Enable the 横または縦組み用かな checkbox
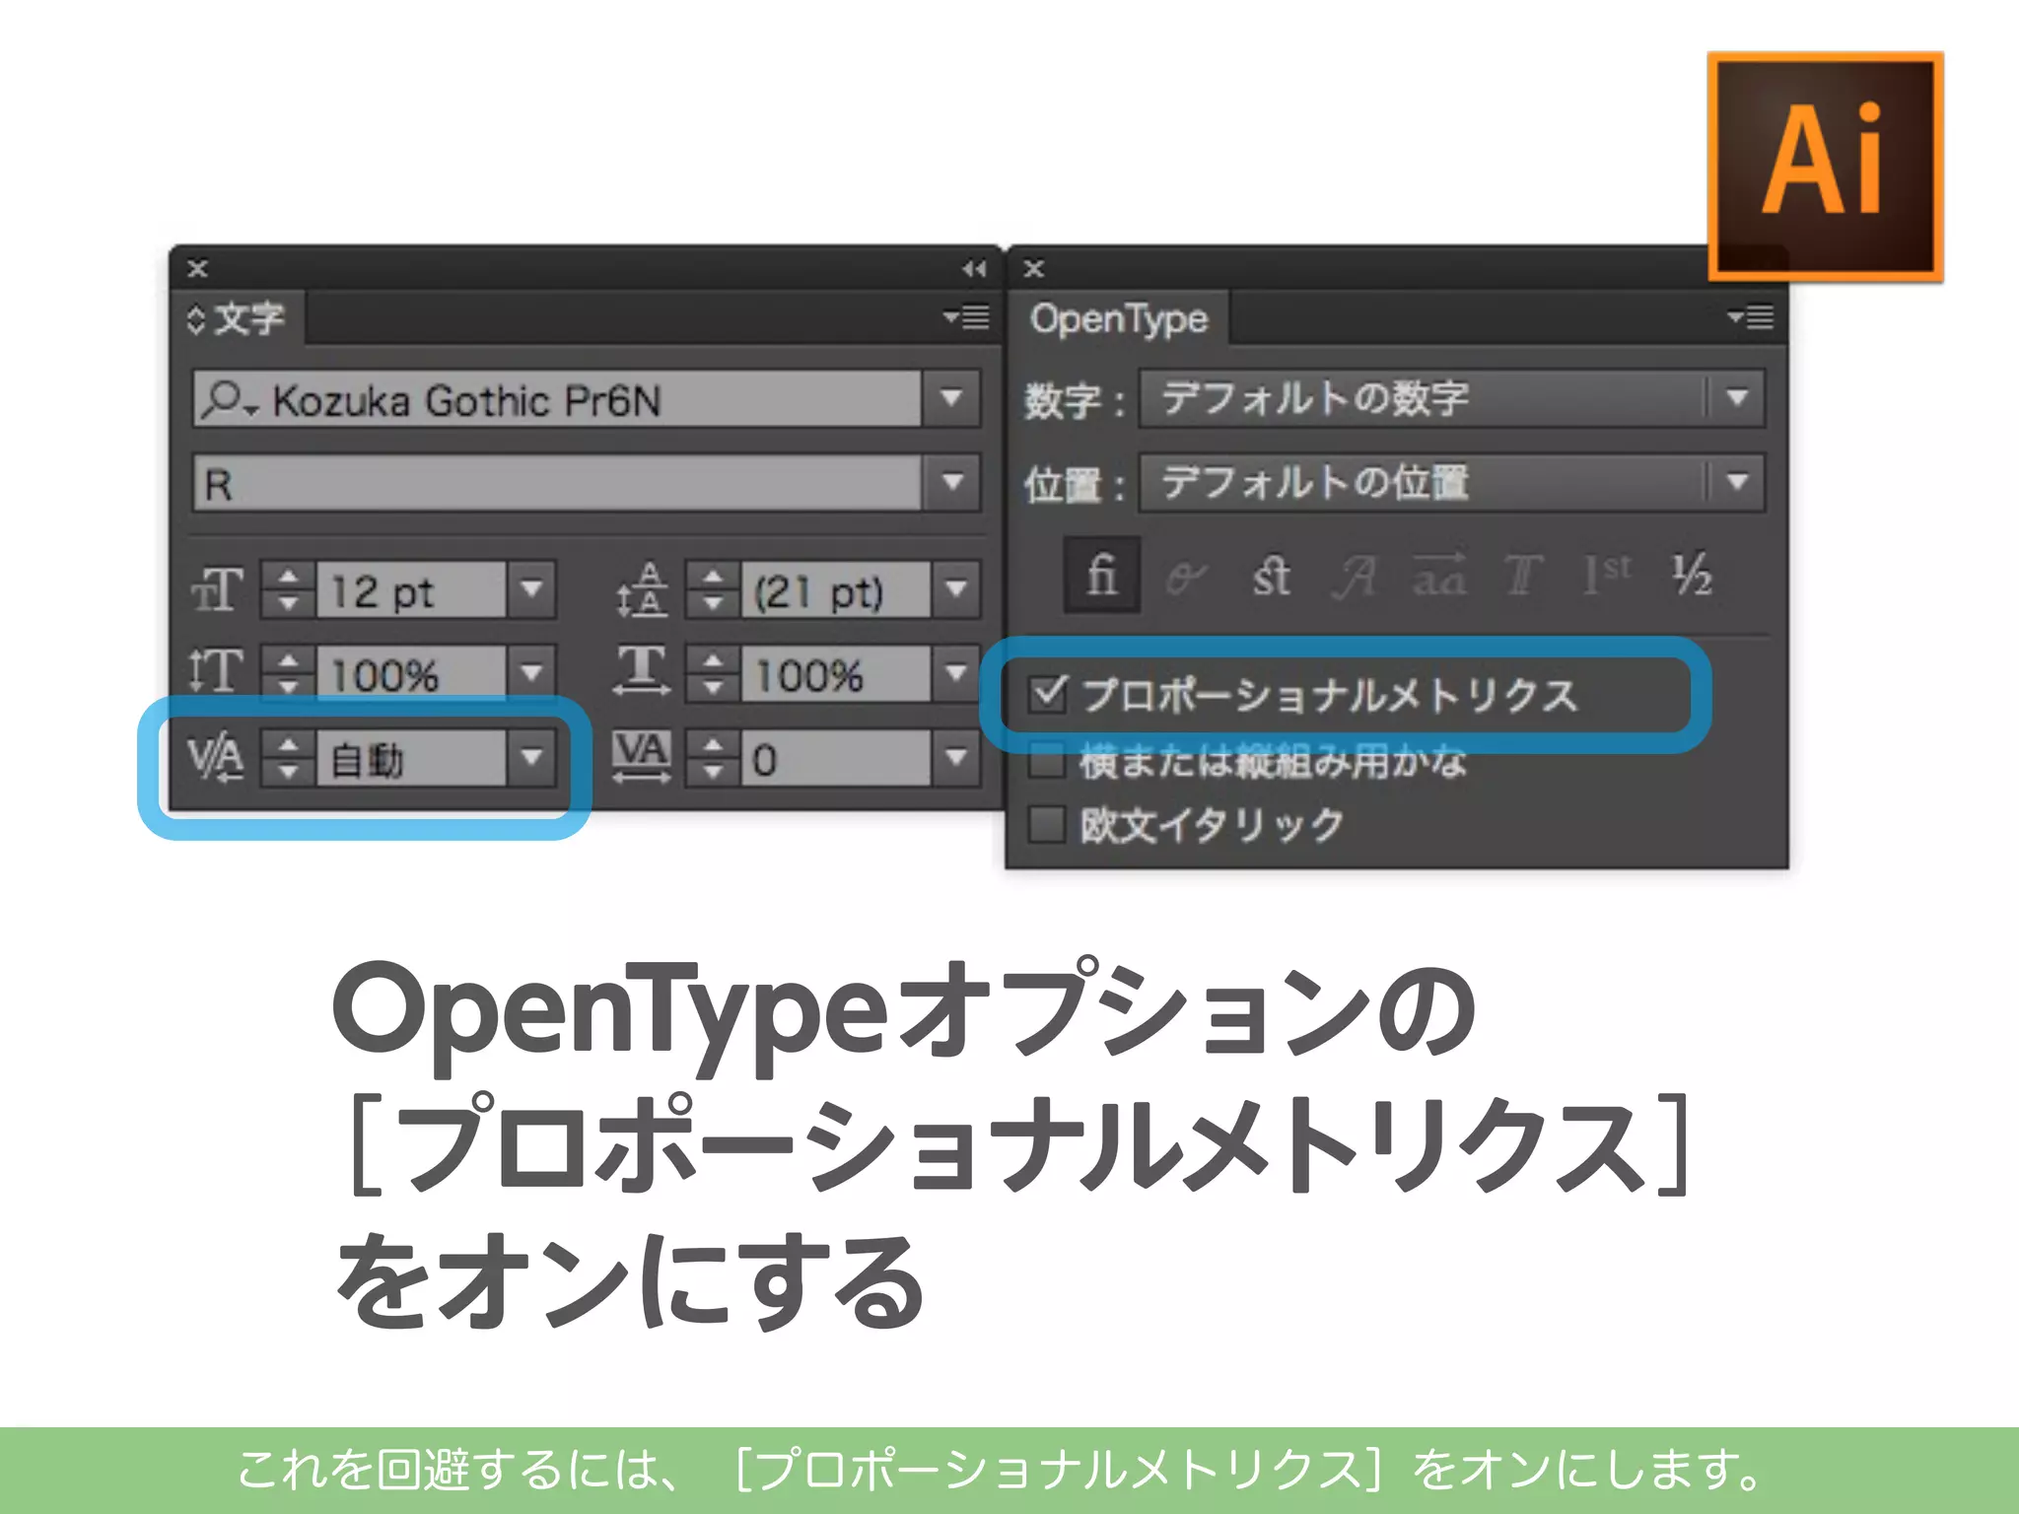 [1047, 760]
